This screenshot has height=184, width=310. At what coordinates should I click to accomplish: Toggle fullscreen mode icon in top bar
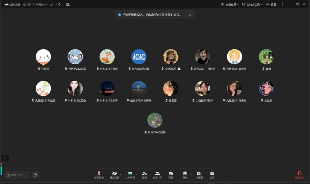coord(281,5)
